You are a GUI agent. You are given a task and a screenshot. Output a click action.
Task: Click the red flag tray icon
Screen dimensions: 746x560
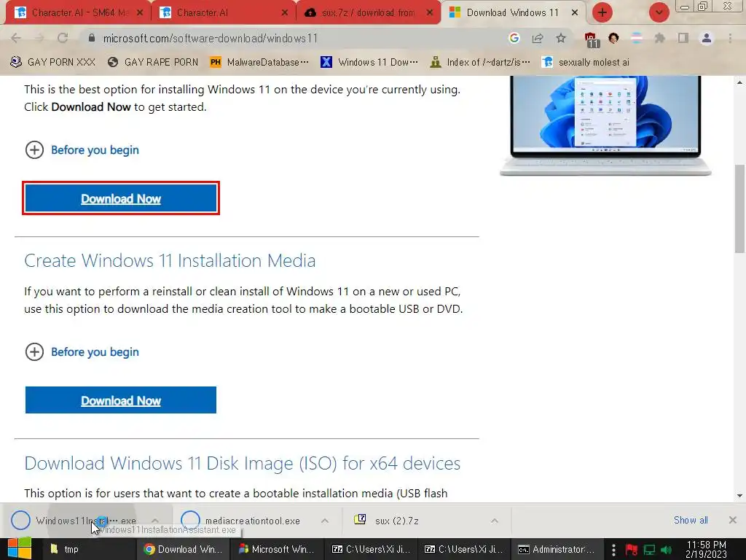(x=632, y=550)
